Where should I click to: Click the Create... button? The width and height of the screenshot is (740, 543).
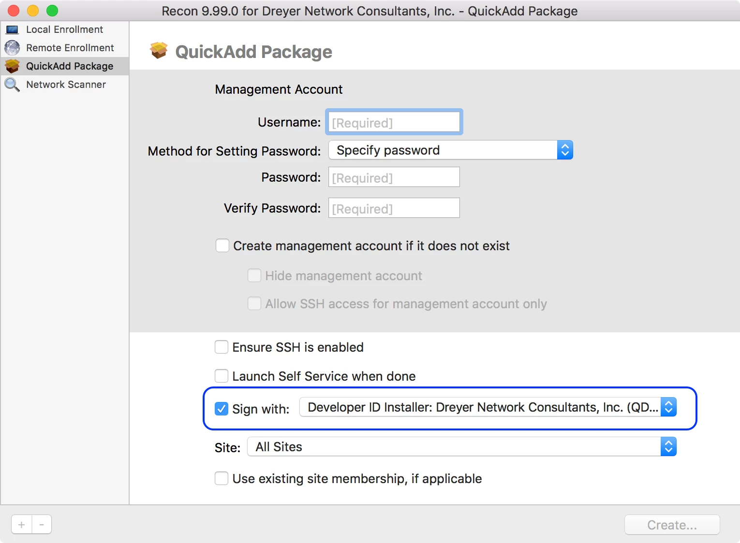[672, 525]
